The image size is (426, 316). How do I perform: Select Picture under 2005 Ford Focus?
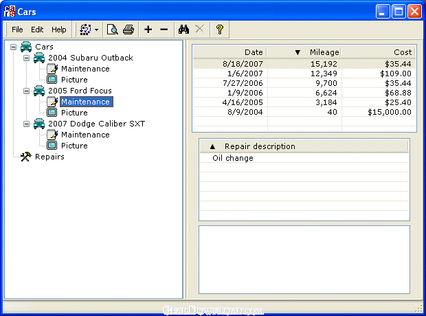pos(74,113)
